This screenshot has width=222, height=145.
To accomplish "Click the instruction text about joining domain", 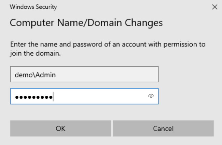I will click(108, 49).
